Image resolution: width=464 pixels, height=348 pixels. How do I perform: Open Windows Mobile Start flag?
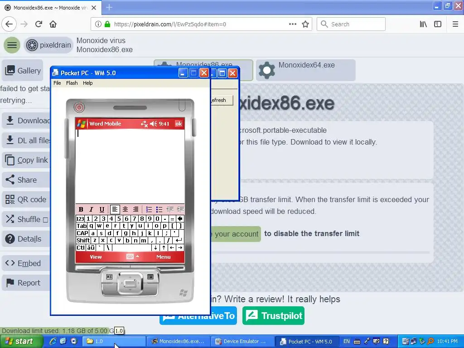(x=82, y=124)
